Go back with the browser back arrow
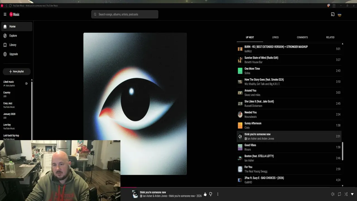This screenshot has width=357, height=201. coord(6,6)
